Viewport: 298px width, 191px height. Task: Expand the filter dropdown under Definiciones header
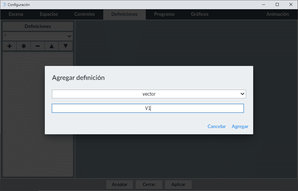click(x=38, y=36)
